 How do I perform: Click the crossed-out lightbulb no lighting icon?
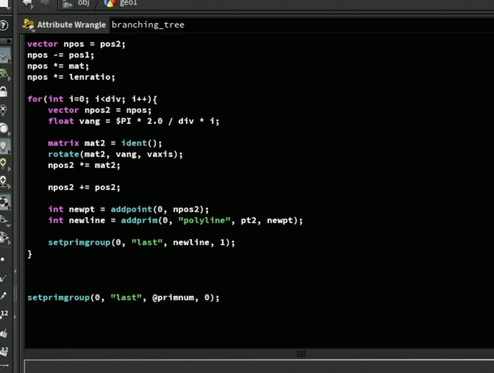[3, 110]
